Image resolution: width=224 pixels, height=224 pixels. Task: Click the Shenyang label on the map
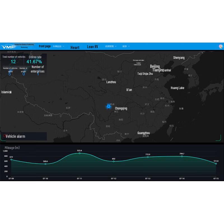point(179,58)
